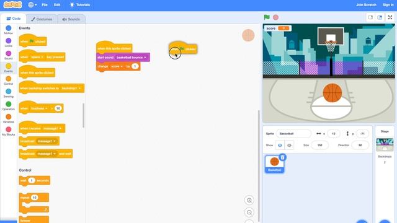Enter full screen stage mode

(x=390, y=17)
